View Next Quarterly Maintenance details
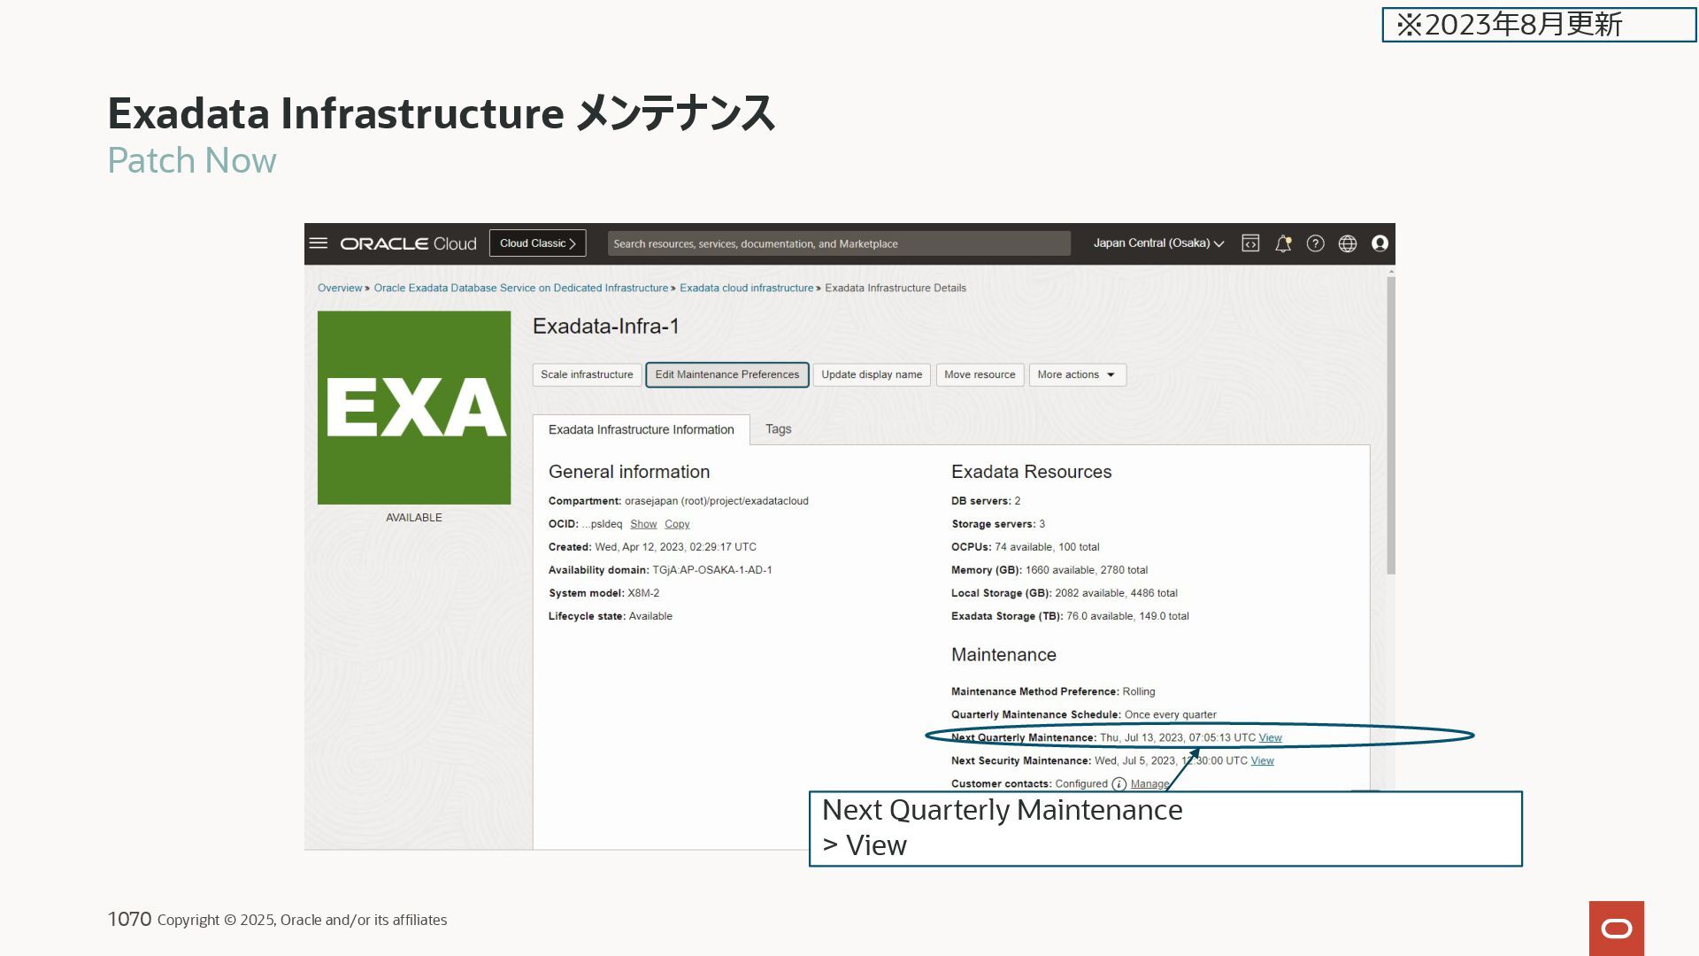This screenshot has height=956, width=1699. pyautogui.click(x=1270, y=738)
